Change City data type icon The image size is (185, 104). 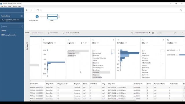(143, 40)
